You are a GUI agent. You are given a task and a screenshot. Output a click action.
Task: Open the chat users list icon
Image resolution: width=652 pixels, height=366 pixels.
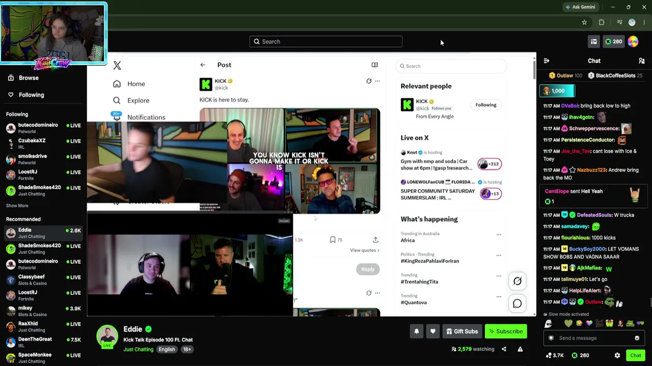click(x=641, y=61)
